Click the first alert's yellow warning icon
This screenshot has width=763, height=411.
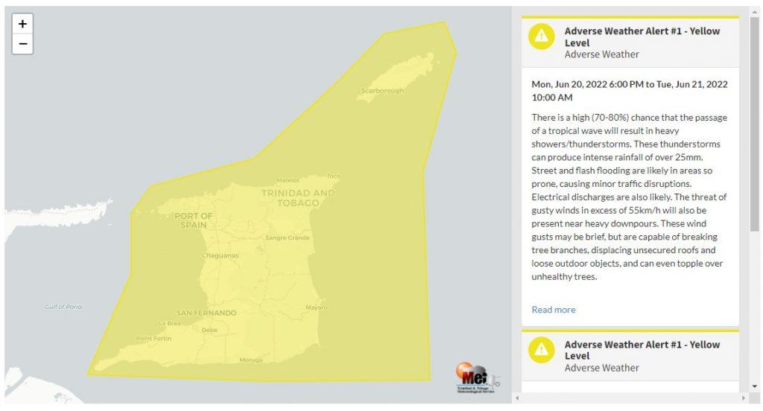tap(542, 36)
